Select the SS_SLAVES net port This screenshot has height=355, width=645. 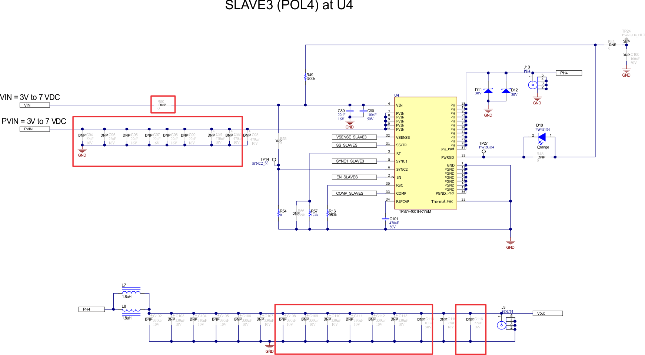coord(354,145)
